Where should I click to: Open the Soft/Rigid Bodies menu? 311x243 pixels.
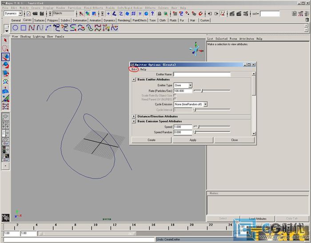pyautogui.click(x=130, y=8)
